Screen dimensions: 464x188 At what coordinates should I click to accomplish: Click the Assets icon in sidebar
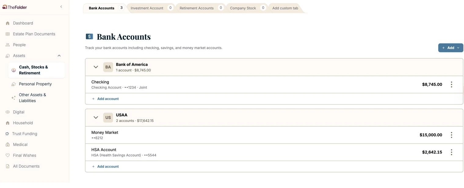point(8,56)
